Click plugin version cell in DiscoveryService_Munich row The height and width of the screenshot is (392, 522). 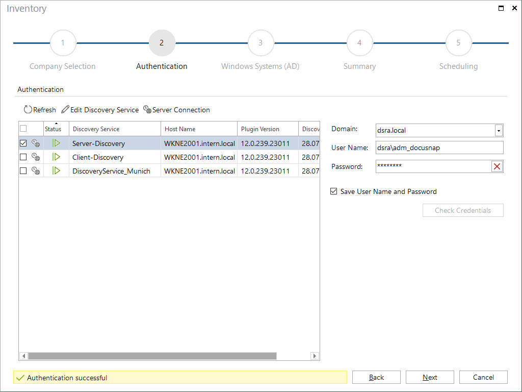268,171
